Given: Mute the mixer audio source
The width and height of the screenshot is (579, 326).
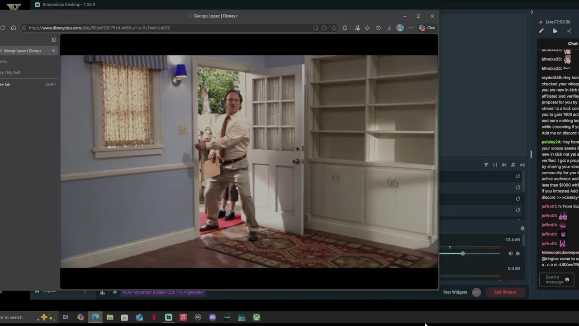Looking at the screenshot, I should pyautogui.click(x=511, y=254).
